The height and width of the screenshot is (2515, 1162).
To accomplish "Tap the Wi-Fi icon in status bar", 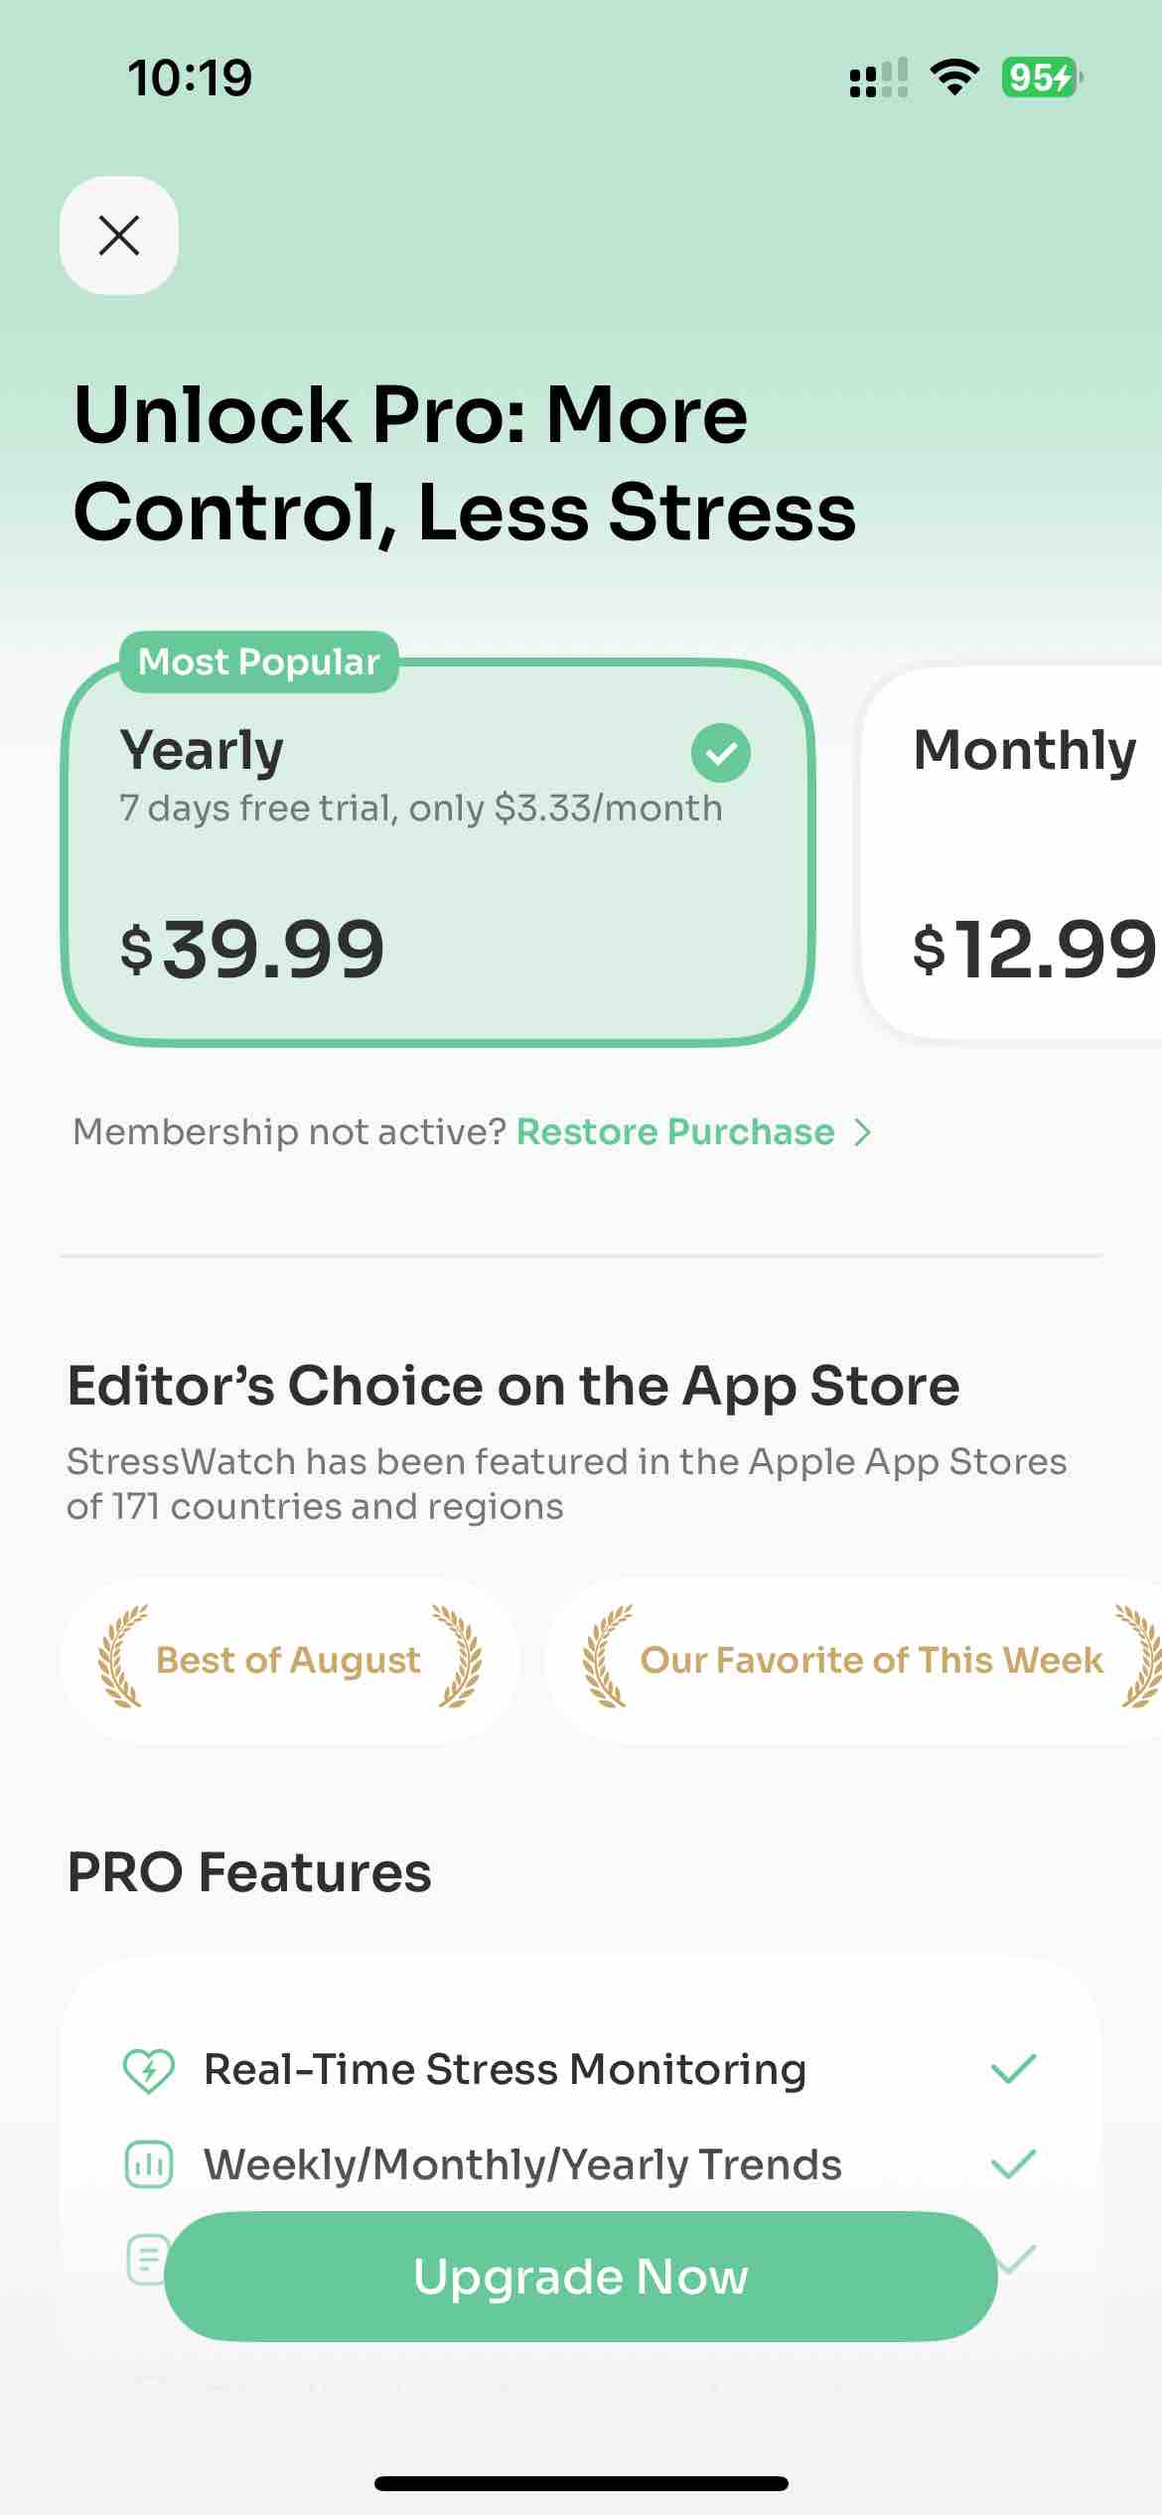I will click(x=953, y=77).
